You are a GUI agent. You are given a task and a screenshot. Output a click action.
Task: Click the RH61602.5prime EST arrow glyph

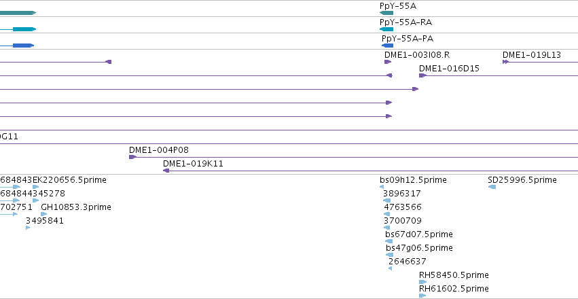click(422, 296)
